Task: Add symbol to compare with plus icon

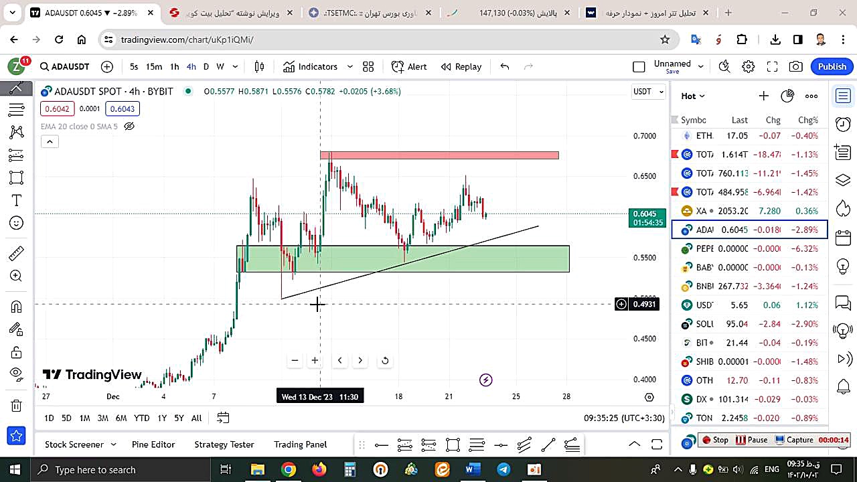Action: [x=107, y=66]
